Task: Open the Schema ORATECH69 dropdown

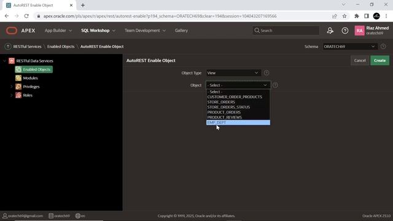Action: pos(349,47)
